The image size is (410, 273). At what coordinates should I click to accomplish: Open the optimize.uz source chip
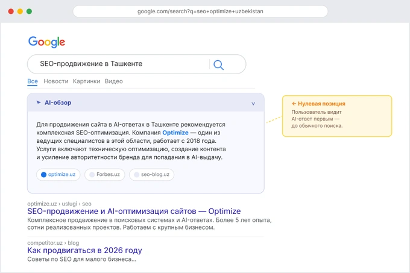pyautogui.click(x=58, y=175)
